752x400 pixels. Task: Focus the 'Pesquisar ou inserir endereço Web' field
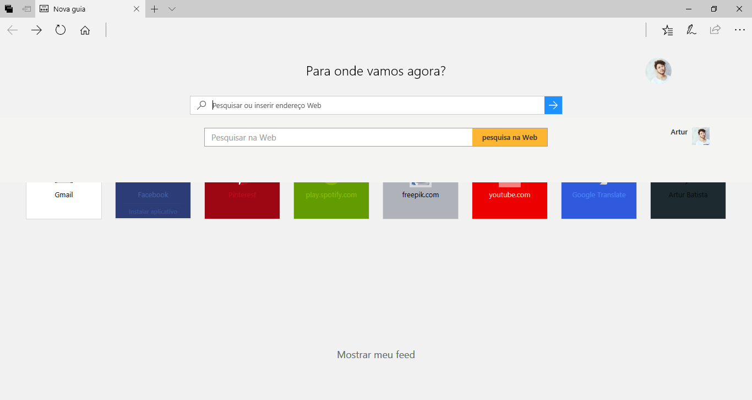point(367,105)
